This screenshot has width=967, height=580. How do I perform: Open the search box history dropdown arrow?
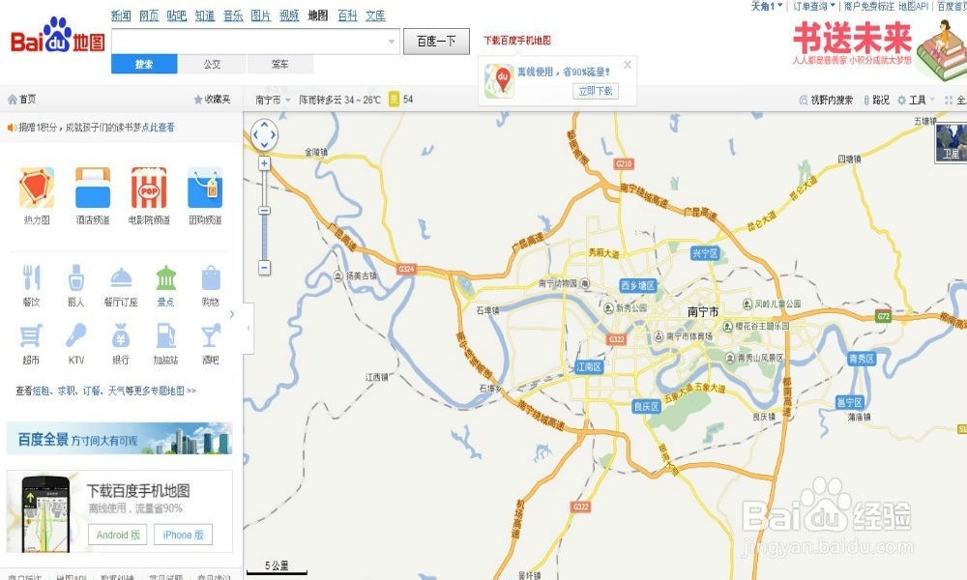coord(392,42)
